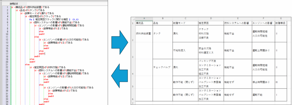Click line number 22 in gutter
Screen dimensions: 292x105
coord(7,67)
